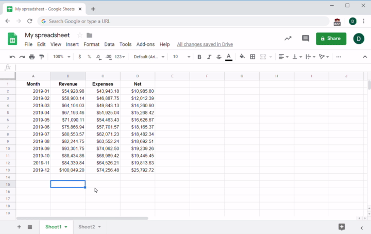
Task: Open the comment history icon
Action: 305,39
